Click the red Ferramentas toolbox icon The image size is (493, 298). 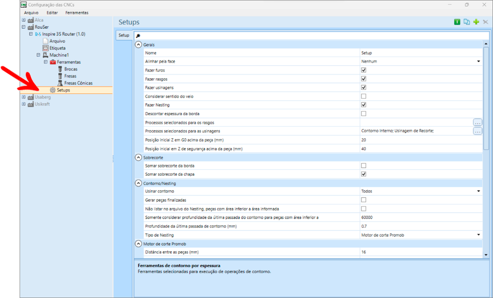[53, 62]
